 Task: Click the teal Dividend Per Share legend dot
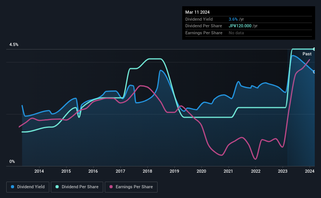[x=57, y=187]
